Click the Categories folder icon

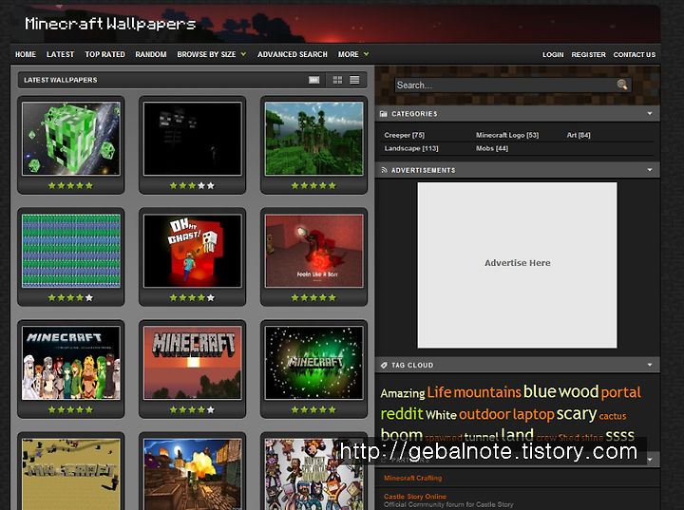coord(384,114)
